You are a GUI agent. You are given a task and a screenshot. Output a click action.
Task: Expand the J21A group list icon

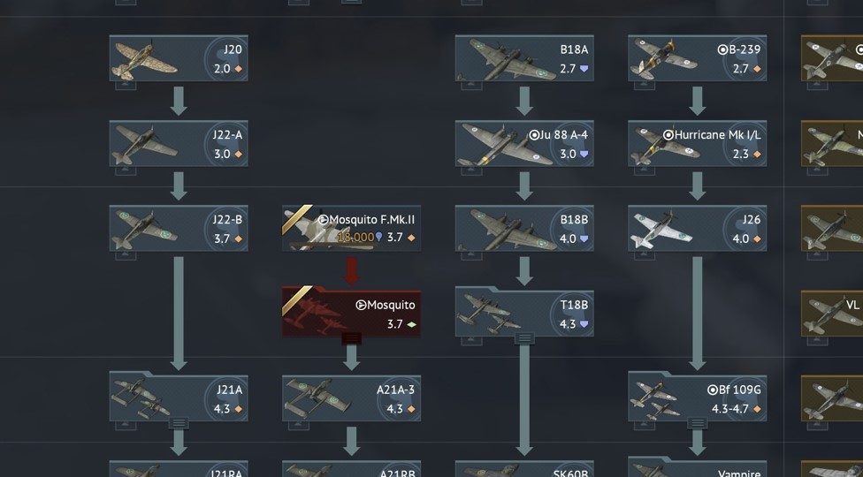(x=179, y=423)
